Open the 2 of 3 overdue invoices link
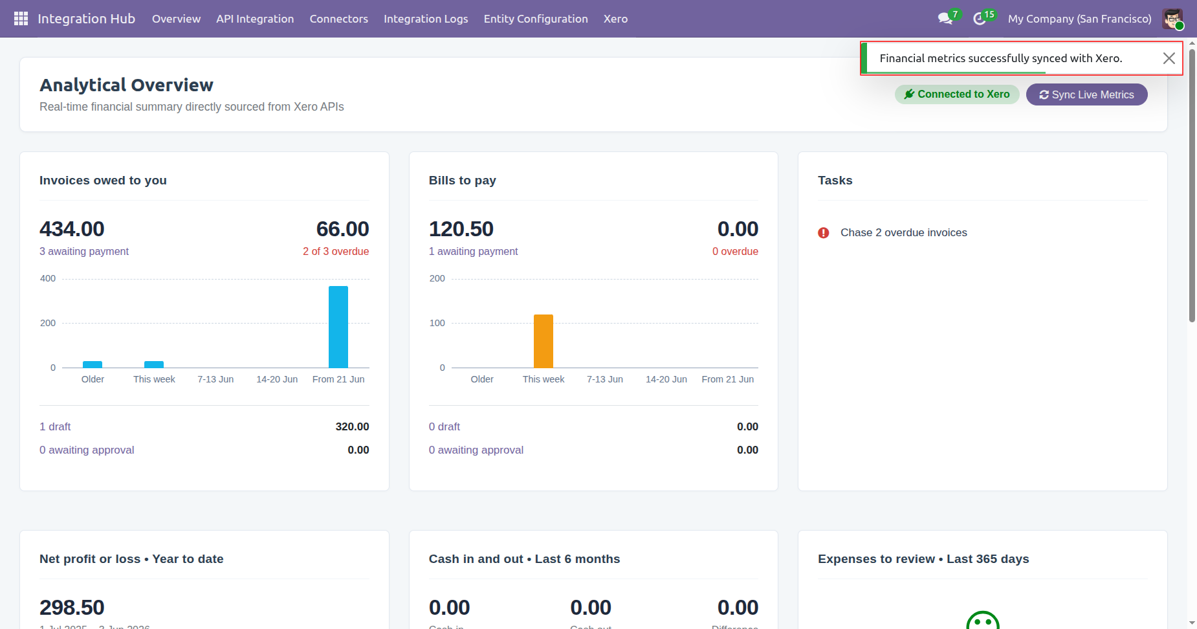The height and width of the screenshot is (629, 1197). (x=336, y=251)
